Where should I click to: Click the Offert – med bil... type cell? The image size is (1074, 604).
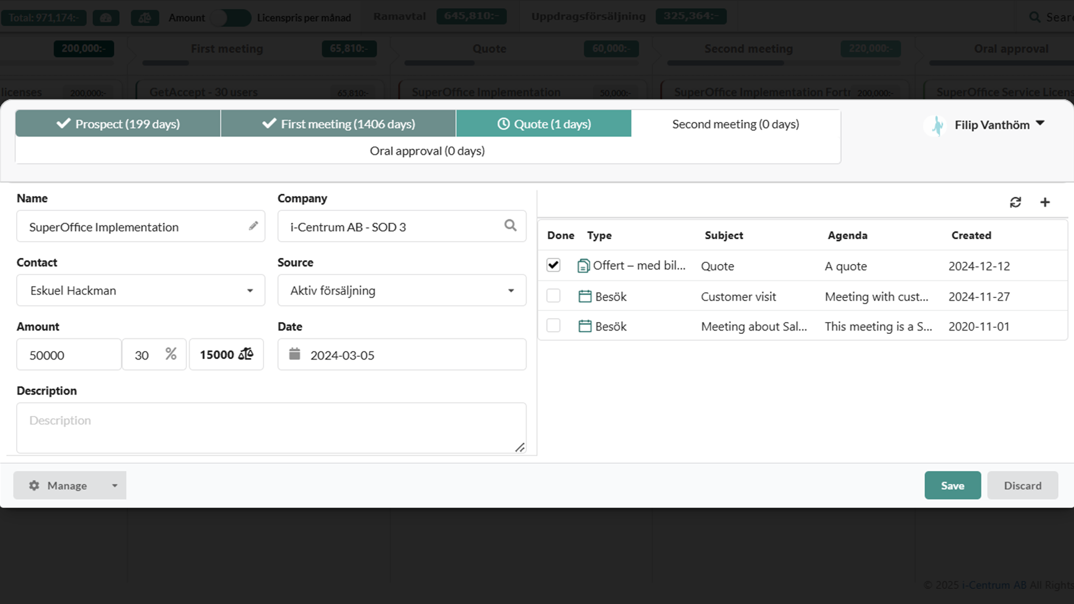pos(639,266)
